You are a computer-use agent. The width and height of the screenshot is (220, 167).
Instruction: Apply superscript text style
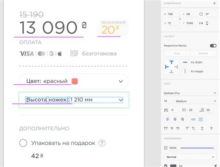pos(188,128)
